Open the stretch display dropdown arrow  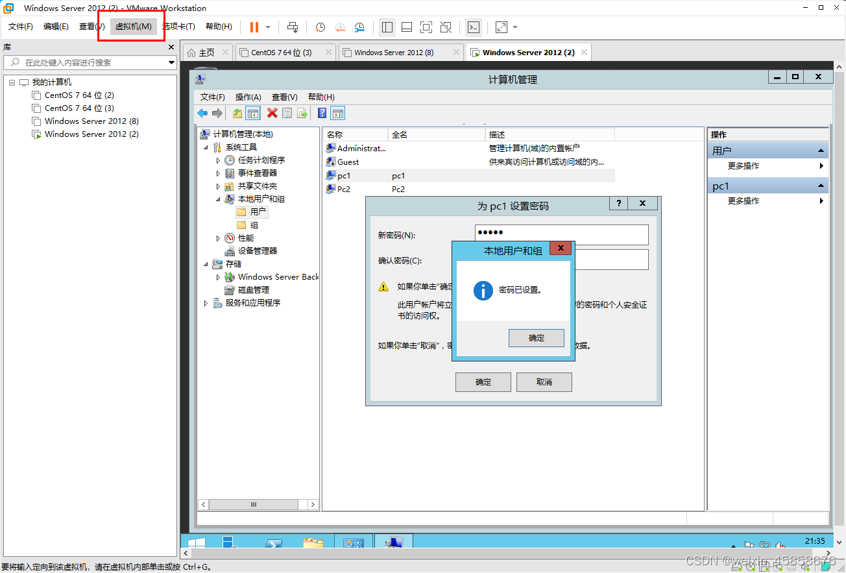click(x=515, y=27)
